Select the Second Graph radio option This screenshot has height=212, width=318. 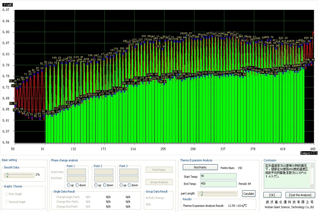[7, 202]
